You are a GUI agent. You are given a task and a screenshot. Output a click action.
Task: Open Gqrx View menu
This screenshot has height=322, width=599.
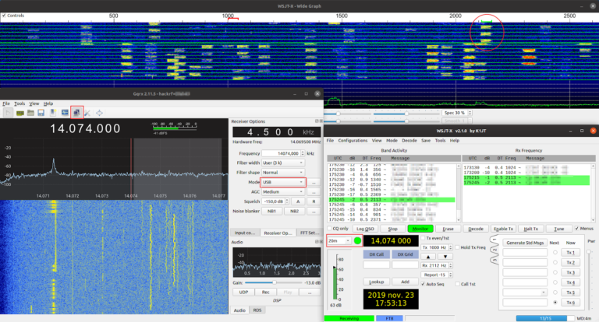pyautogui.click(x=34, y=103)
